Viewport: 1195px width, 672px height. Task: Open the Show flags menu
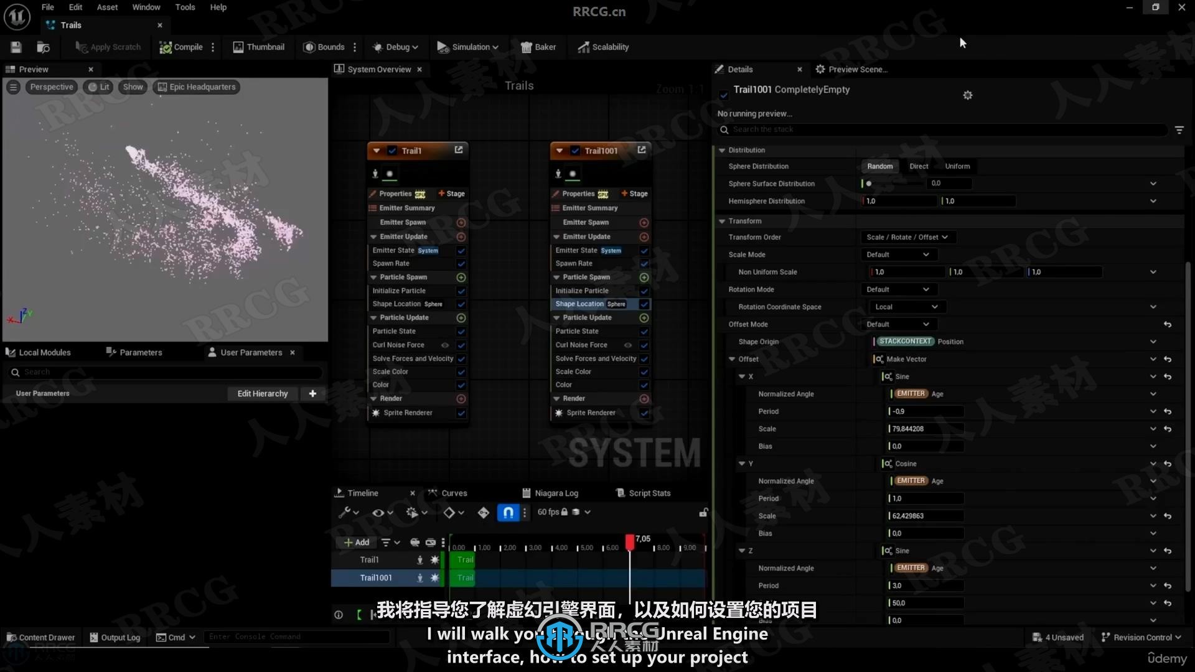(x=133, y=87)
